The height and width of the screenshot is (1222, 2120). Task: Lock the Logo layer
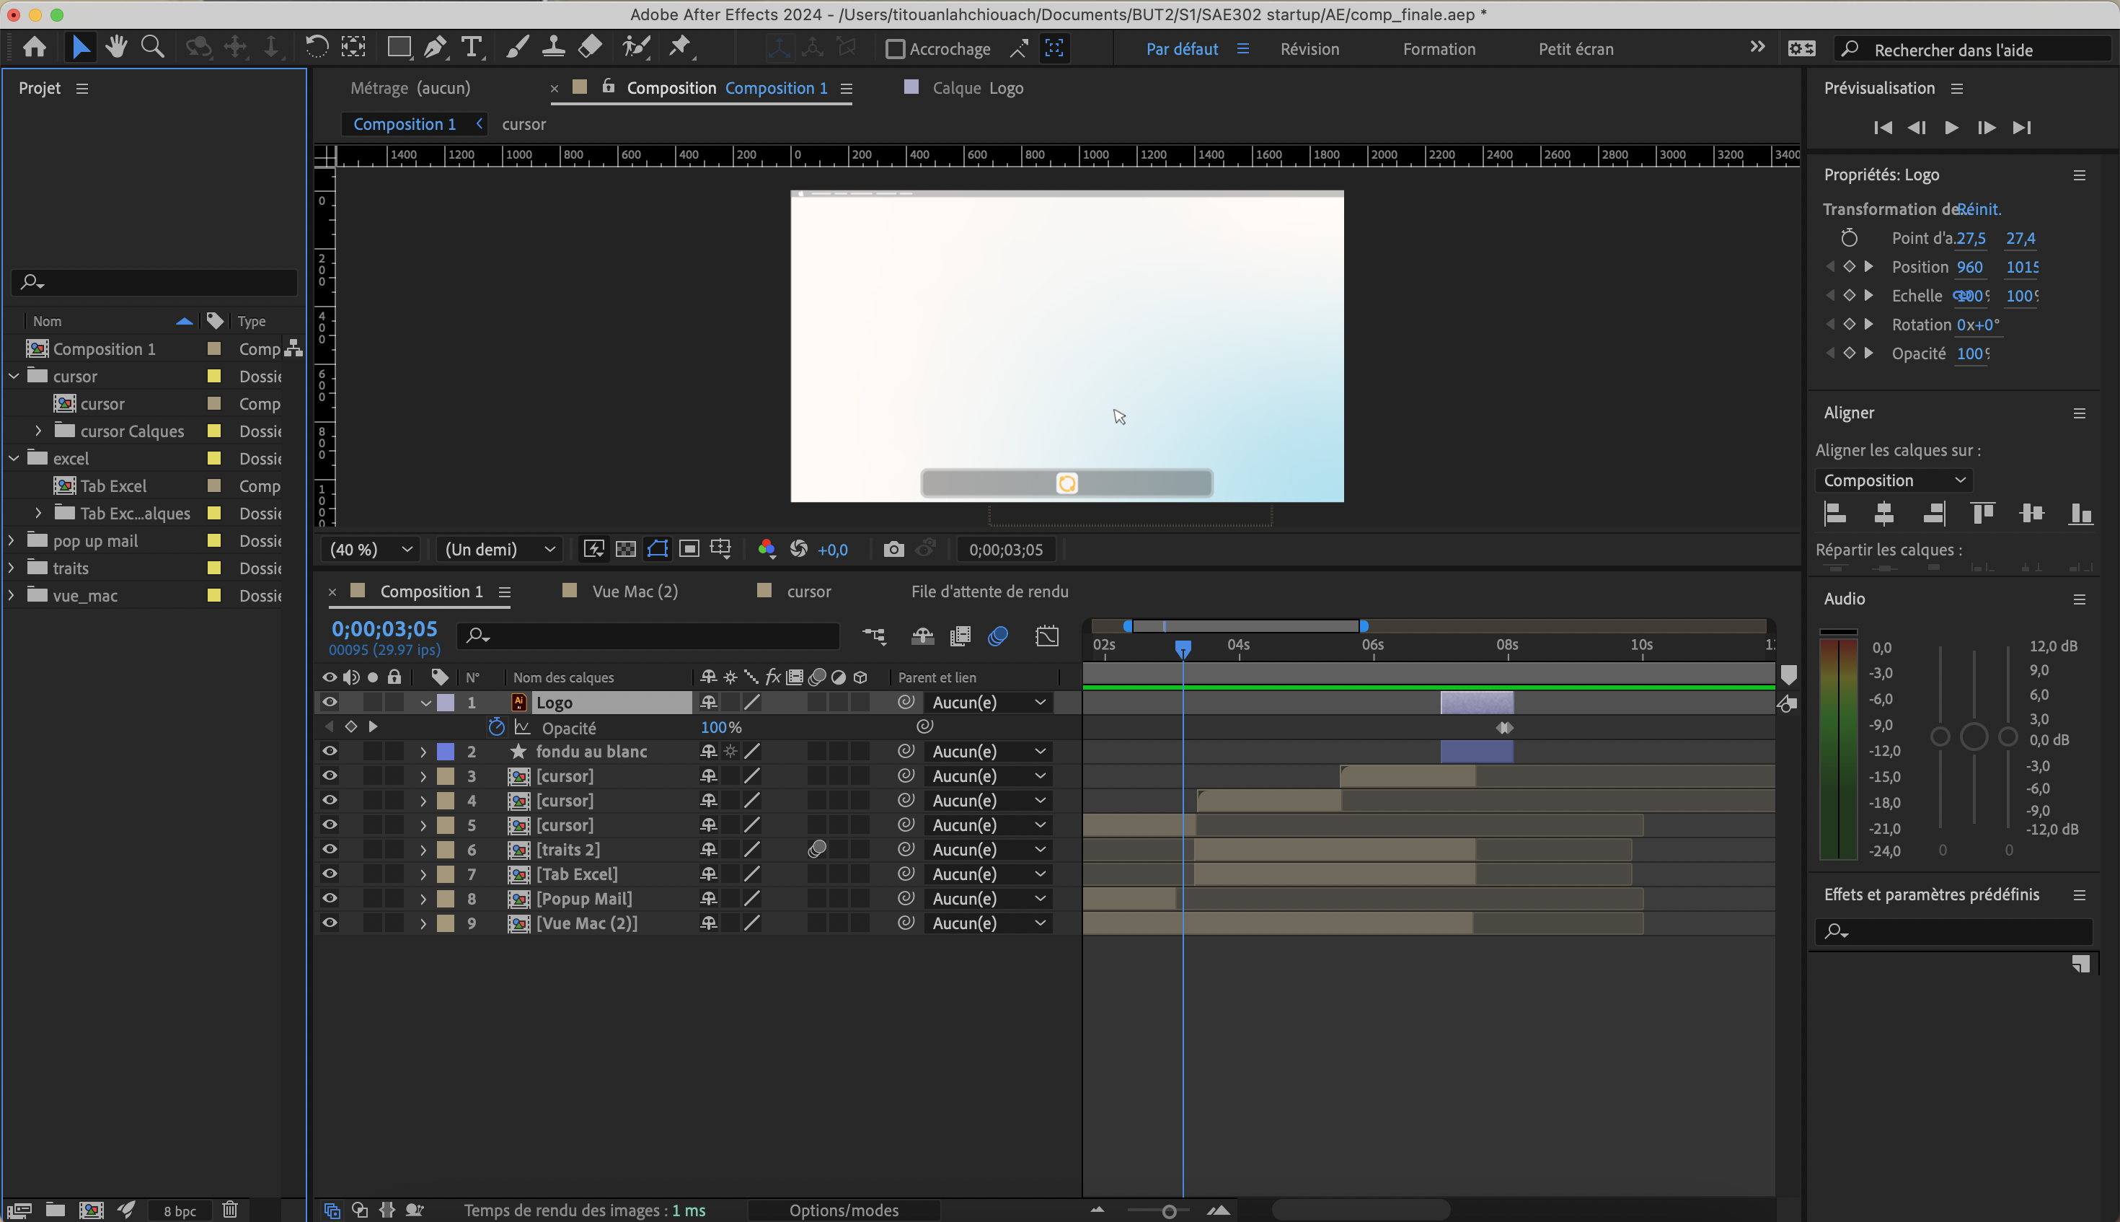(394, 703)
